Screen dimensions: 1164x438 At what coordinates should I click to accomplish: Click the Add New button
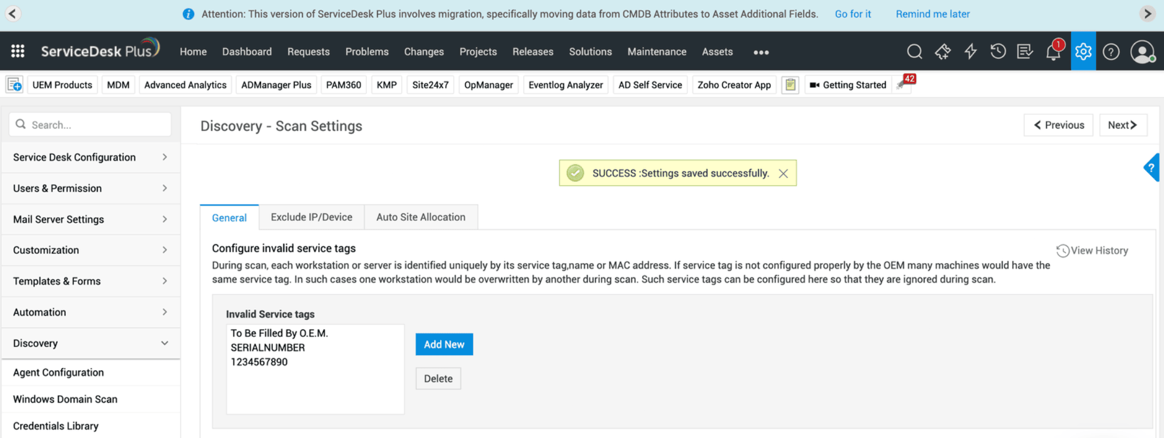444,344
